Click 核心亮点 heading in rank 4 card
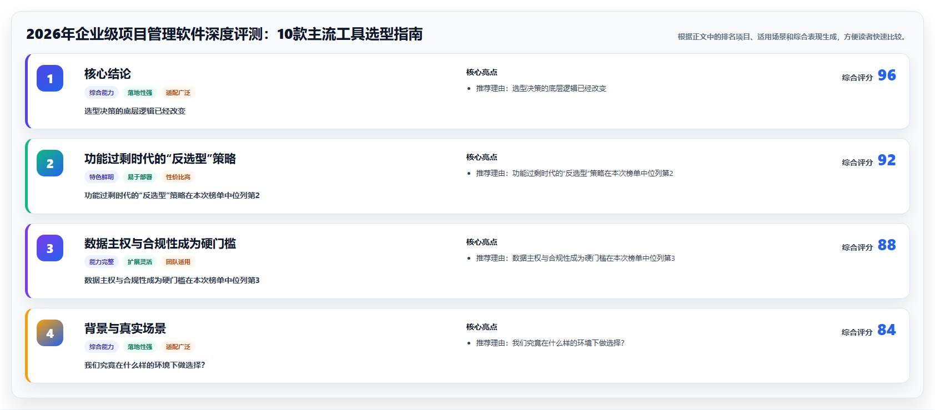935x410 pixels. pos(482,327)
